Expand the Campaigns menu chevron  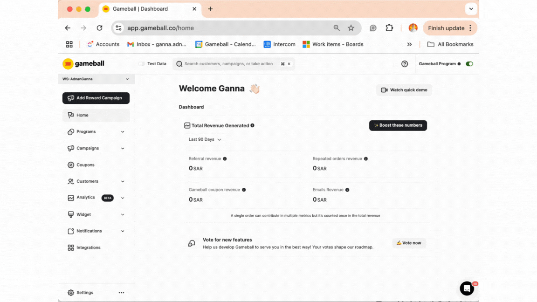(123, 148)
